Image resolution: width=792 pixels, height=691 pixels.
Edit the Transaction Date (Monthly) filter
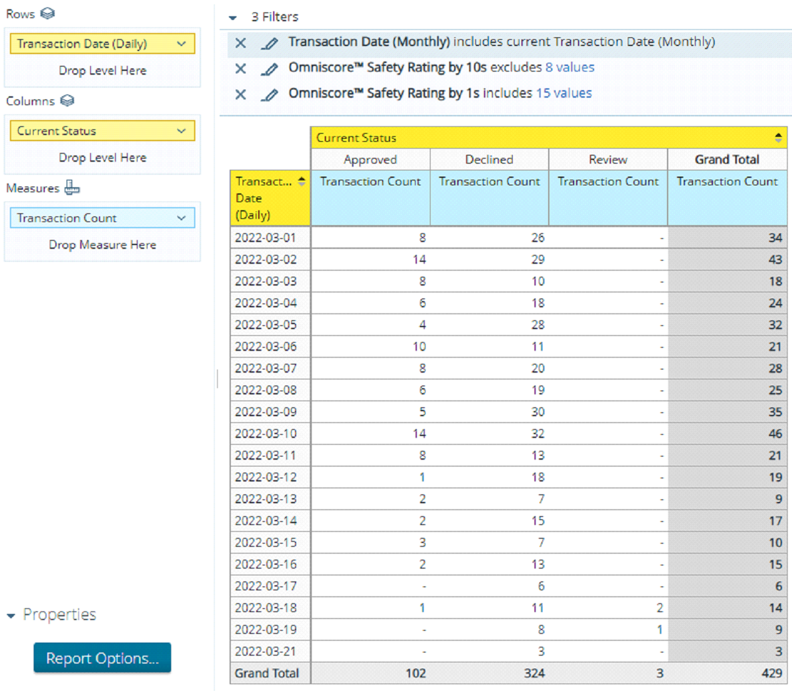click(269, 43)
